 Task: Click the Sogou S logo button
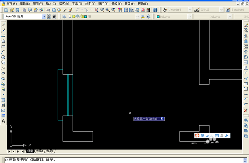pos(197,136)
